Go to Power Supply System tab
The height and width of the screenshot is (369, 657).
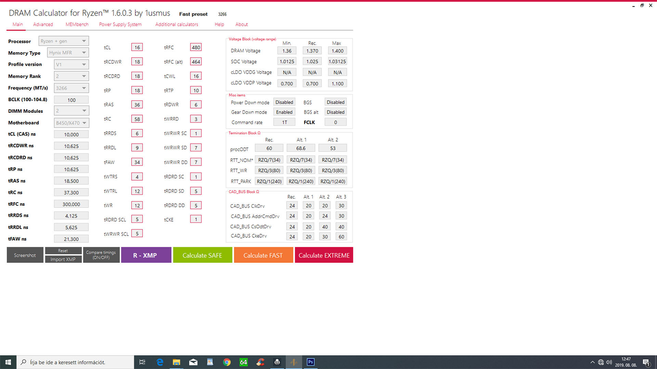click(x=120, y=24)
